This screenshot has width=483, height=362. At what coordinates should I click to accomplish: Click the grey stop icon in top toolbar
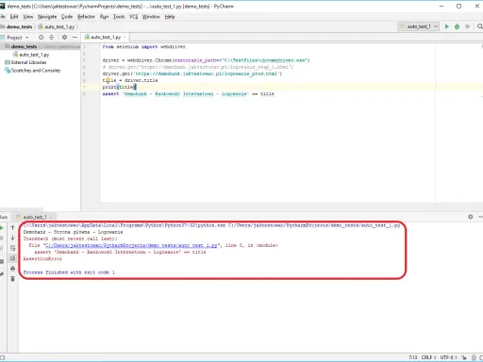click(467, 26)
